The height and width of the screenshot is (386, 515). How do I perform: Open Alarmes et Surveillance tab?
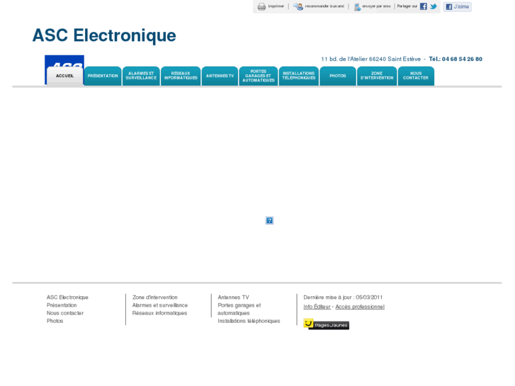click(141, 76)
